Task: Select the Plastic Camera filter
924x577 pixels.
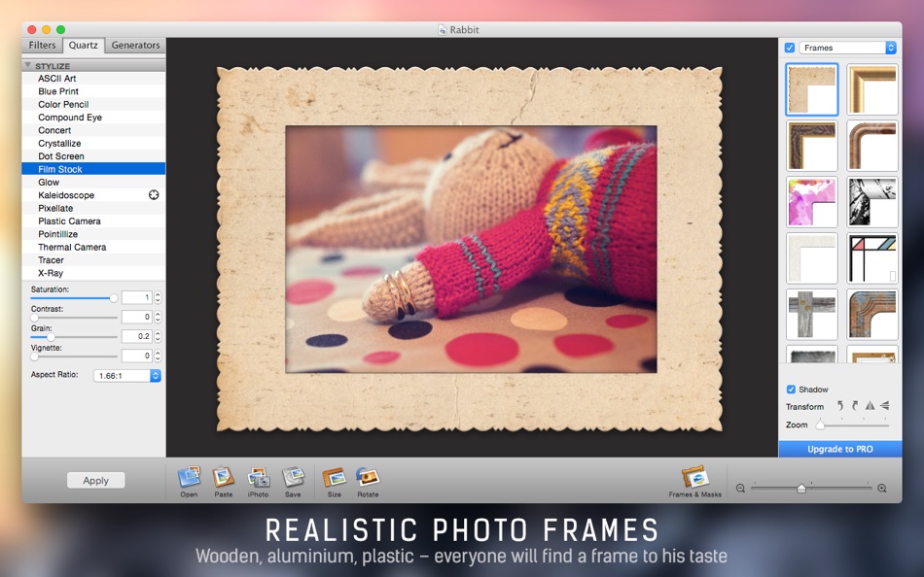Action: coord(93,221)
